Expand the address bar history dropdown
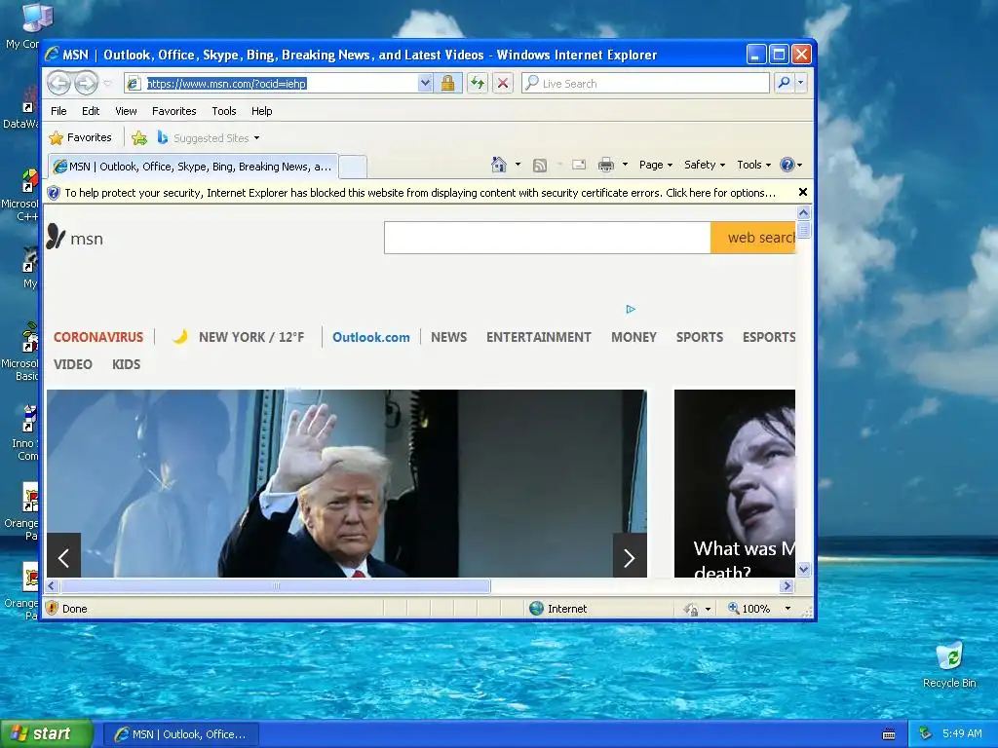The image size is (998, 748). click(x=425, y=84)
